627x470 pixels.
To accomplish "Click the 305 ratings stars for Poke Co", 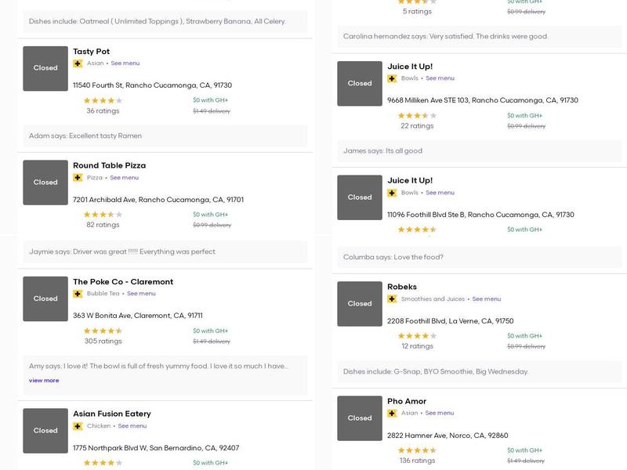I will [x=103, y=331].
